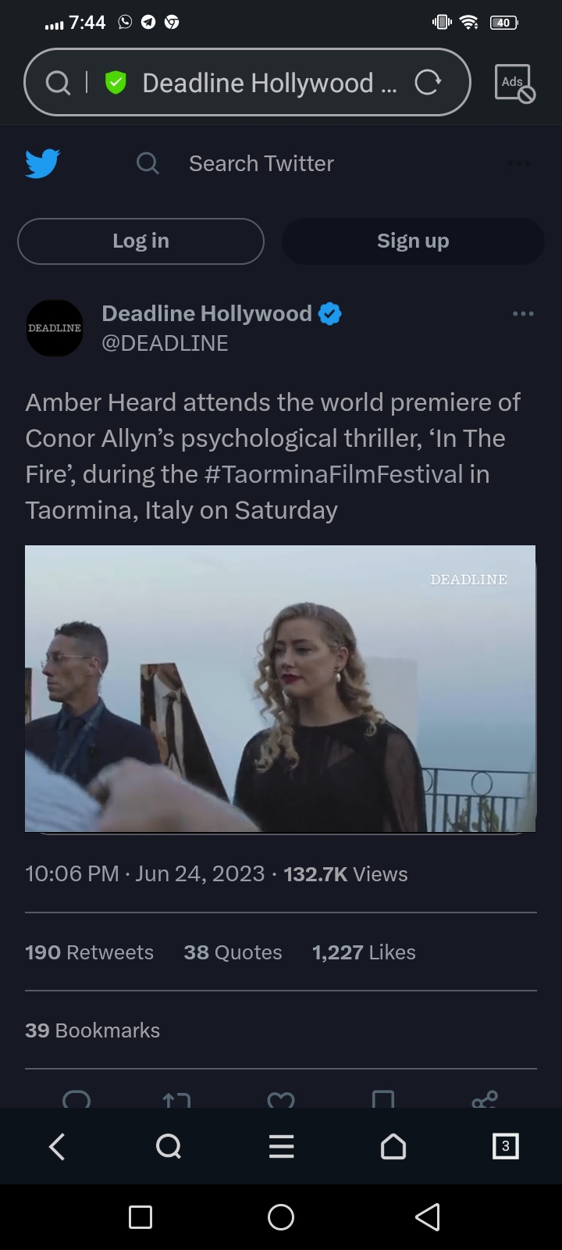Viewport: 562px width, 1250px height.
Task: Click the Log in button
Action: point(140,241)
